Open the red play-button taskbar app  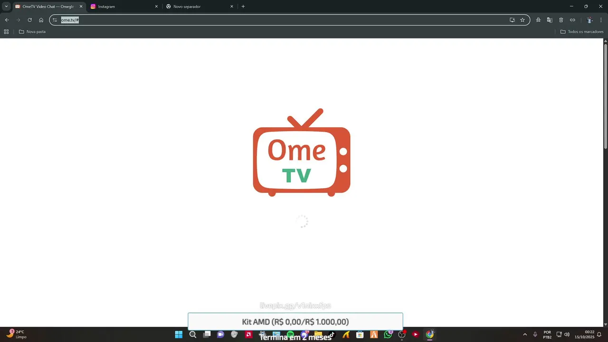point(416,334)
